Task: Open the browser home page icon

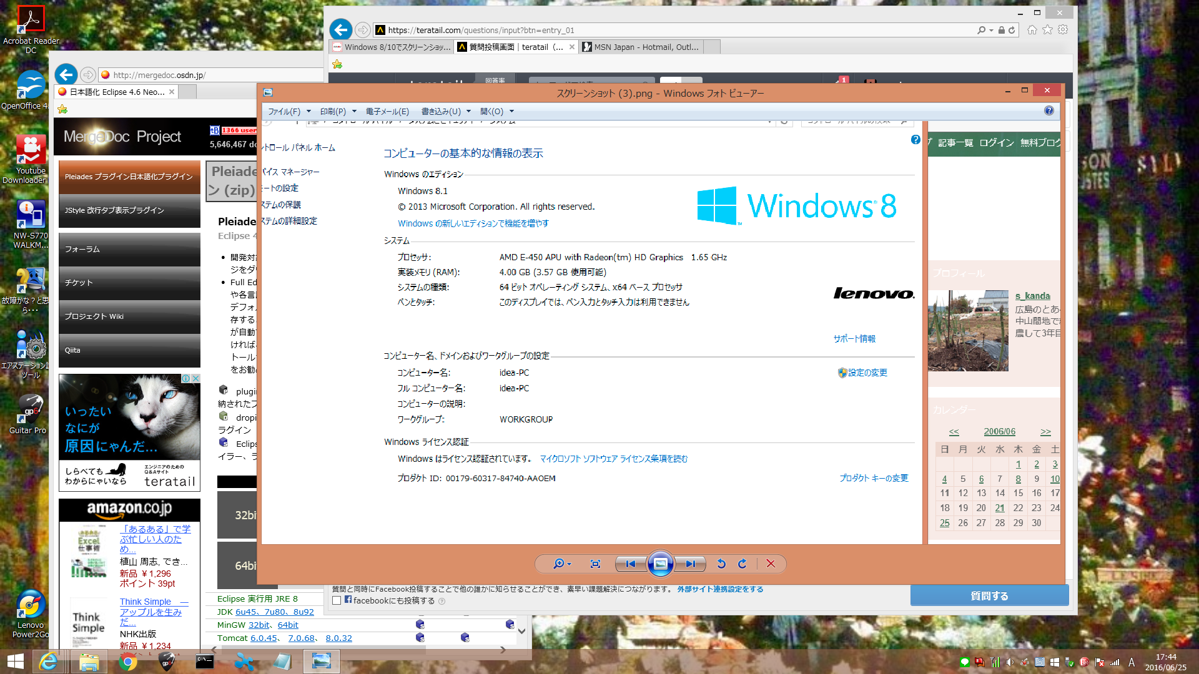Action: pyautogui.click(x=1032, y=29)
